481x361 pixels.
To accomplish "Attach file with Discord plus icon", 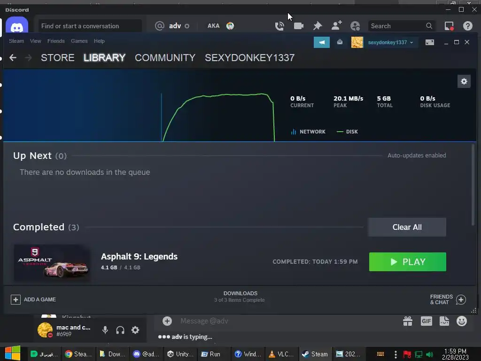I will (x=167, y=321).
